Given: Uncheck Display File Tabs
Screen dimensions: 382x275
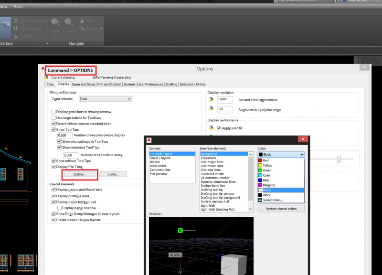Looking at the screenshot, I should (53, 167).
